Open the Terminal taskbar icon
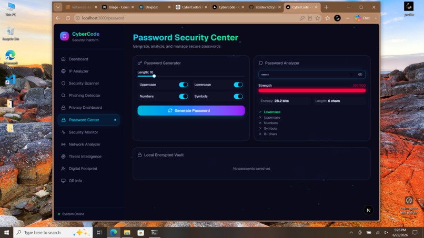Viewport: 424px width, 238px height. [x=155, y=232]
